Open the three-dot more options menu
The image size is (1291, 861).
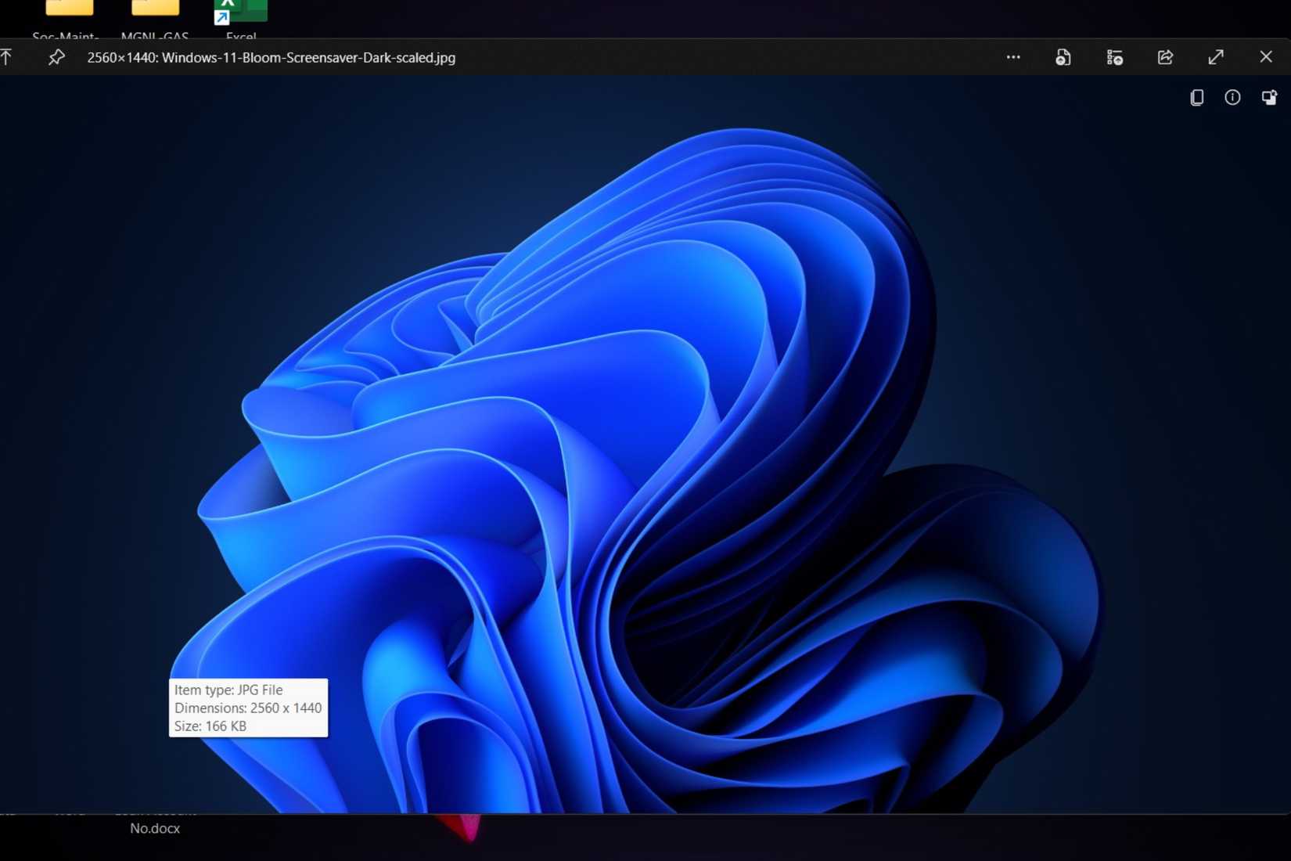click(1013, 57)
